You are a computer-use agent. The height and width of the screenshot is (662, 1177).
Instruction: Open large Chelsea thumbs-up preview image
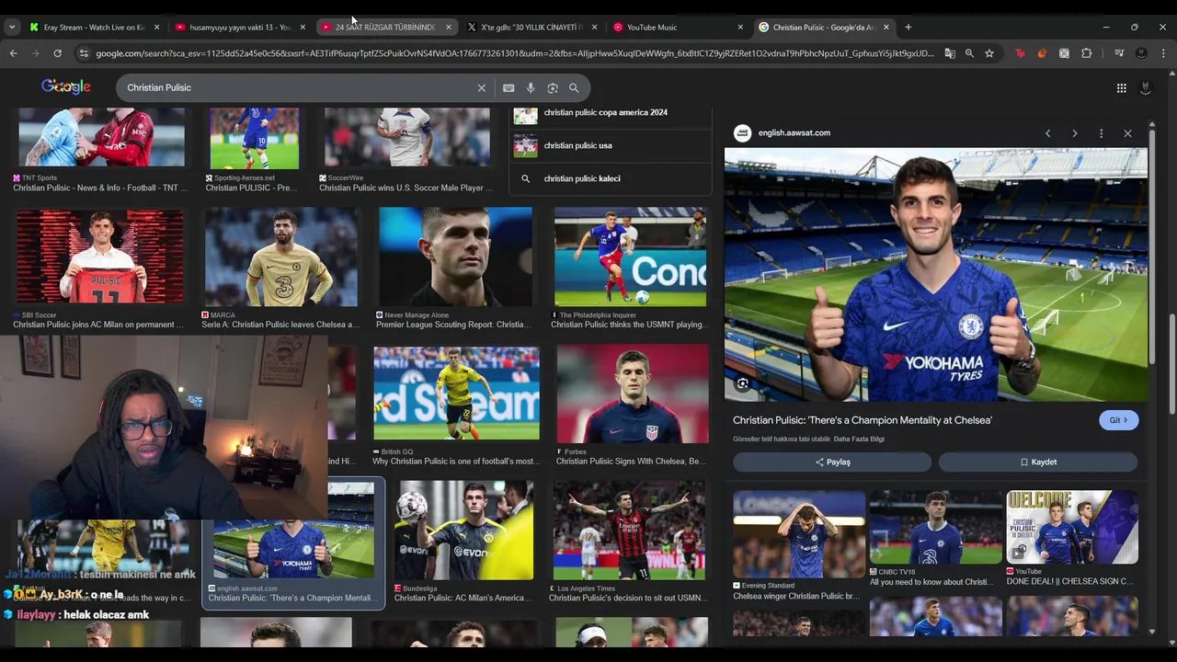tap(936, 275)
